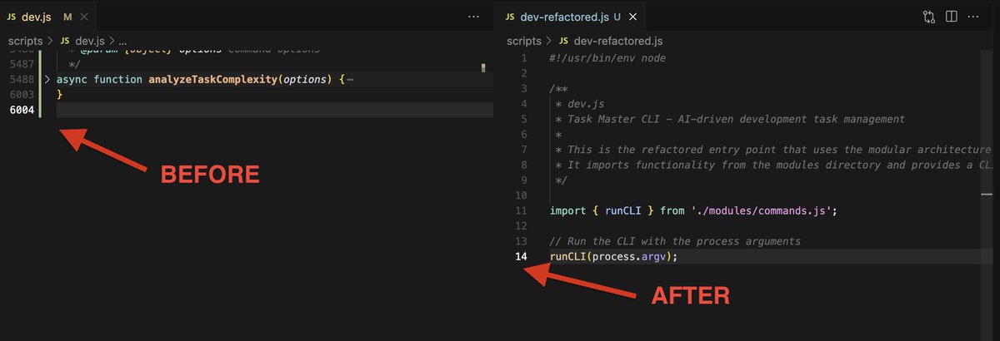1000x341 pixels.
Task: Open More Actions menu in left editor group
Action: click(x=473, y=17)
